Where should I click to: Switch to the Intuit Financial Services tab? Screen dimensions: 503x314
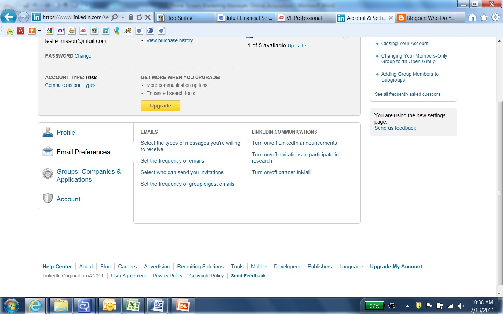pos(245,17)
